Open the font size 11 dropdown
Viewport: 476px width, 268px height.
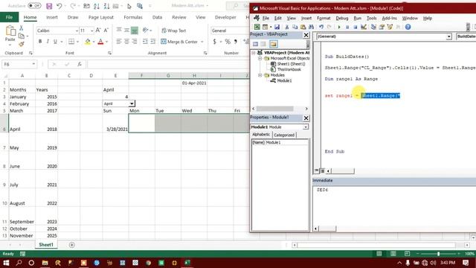pos(91,31)
